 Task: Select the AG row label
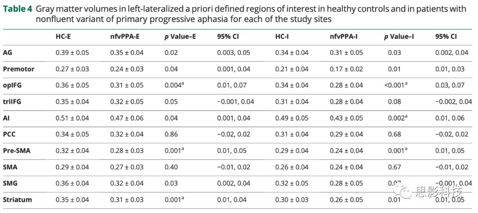tap(8, 53)
